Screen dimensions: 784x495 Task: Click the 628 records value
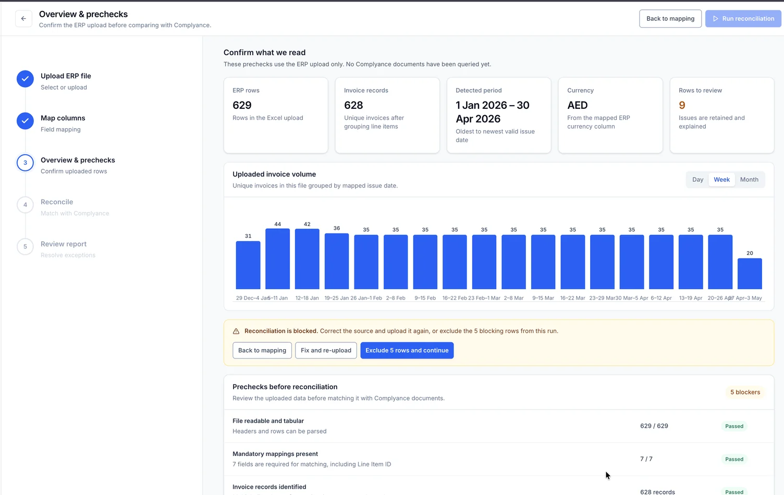tap(657, 492)
